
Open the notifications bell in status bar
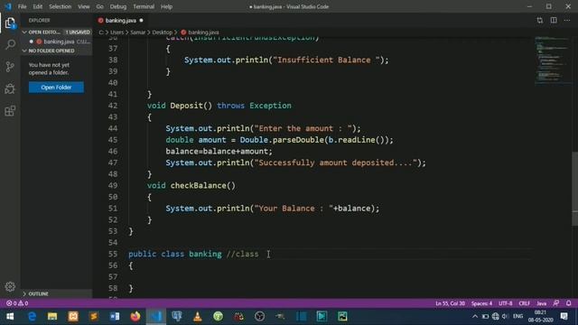coord(568,303)
